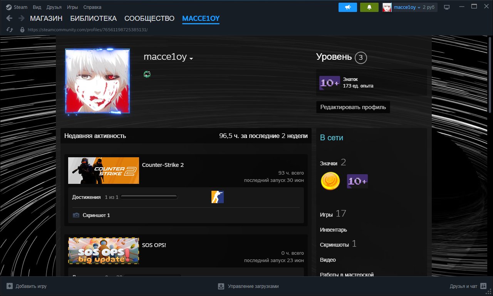The width and height of the screenshot is (493, 296).
Task: Open the Скриншоты 1 link
Action: tap(339, 244)
